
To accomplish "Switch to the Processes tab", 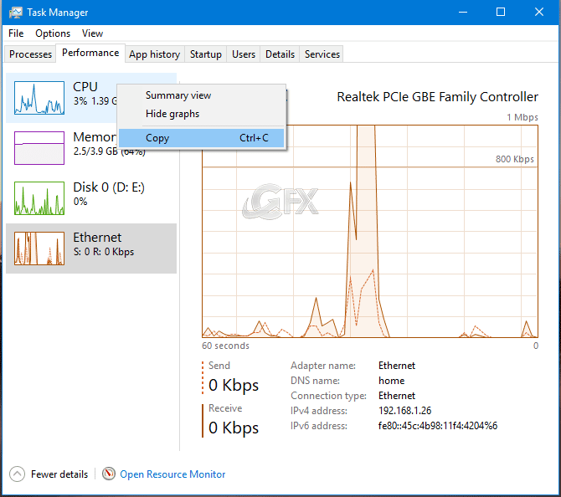I will pos(30,54).
